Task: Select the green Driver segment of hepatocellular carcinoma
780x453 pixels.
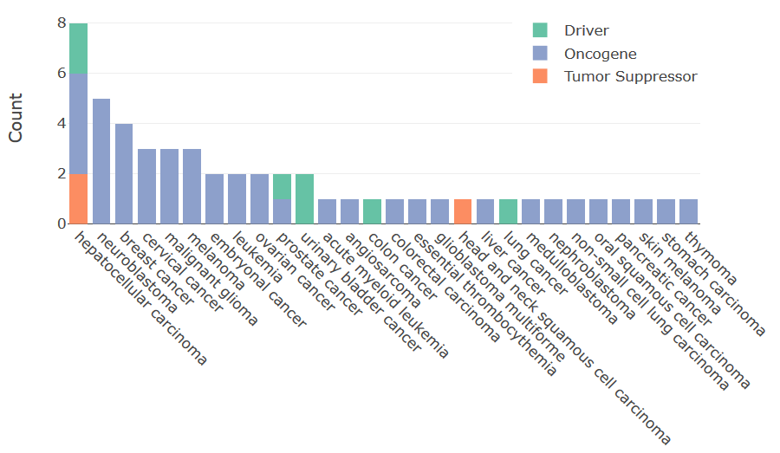Action: click(x=79, y=49)
